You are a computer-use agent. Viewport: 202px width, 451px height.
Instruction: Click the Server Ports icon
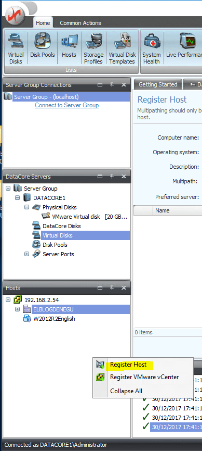36,254
